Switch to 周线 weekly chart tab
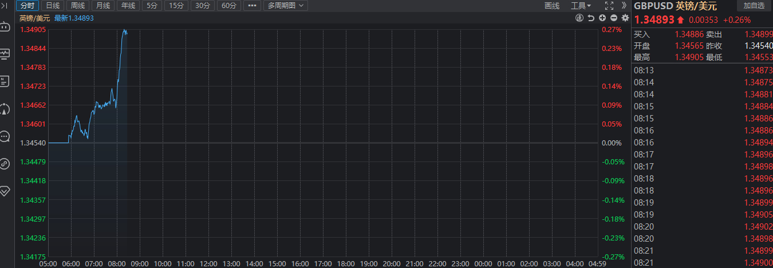This screenshot has width=773, height=268. (78, 6)
